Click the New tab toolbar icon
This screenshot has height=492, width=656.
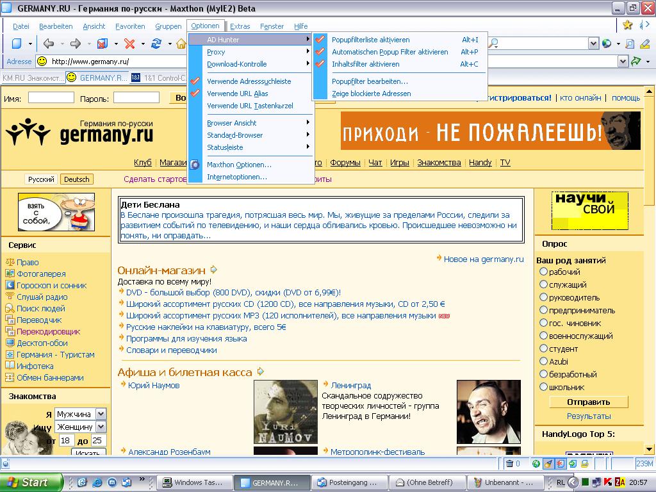pos(17,44)
